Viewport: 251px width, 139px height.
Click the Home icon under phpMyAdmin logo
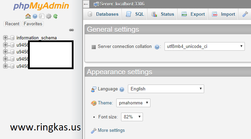click(28, 16)
